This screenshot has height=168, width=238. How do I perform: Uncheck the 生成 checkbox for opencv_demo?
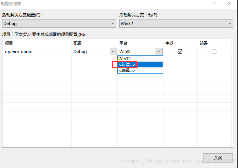click(180, 51)
